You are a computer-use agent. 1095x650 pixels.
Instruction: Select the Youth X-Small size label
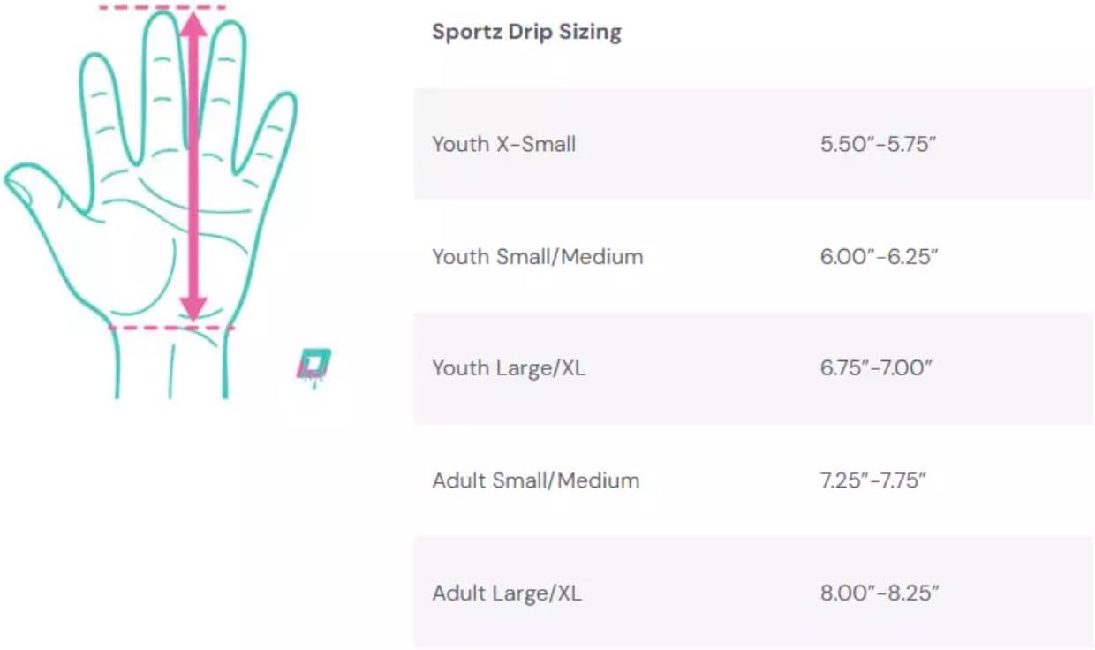(503, 144)
